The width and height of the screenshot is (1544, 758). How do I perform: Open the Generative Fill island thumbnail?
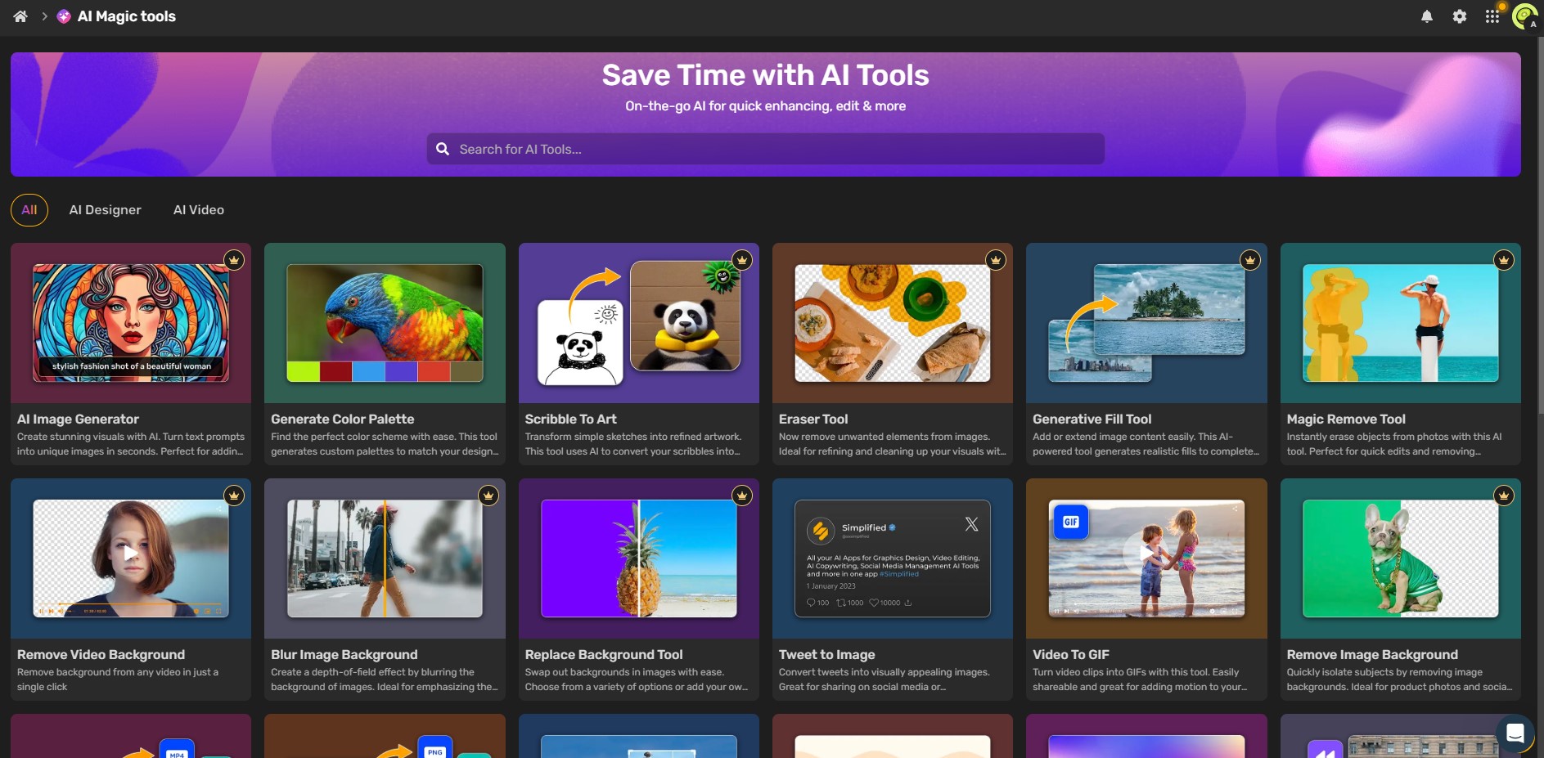tap(1146, 323)
